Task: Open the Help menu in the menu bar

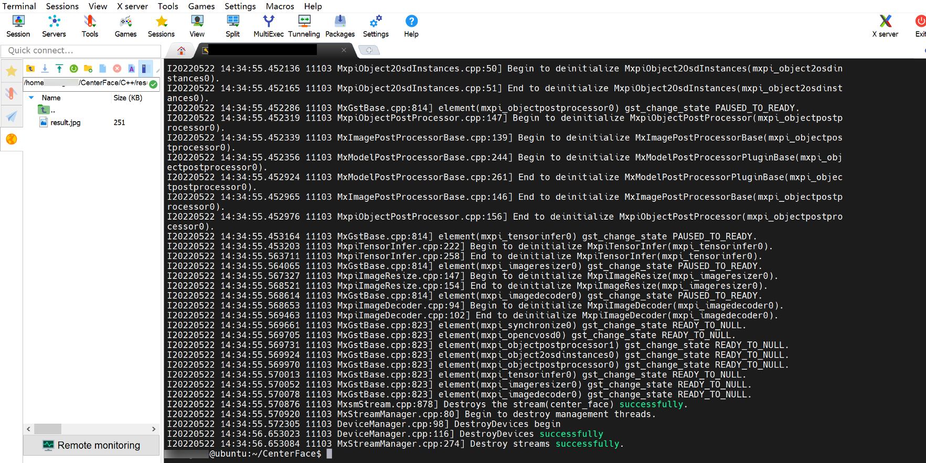Action: coord(313,6)
